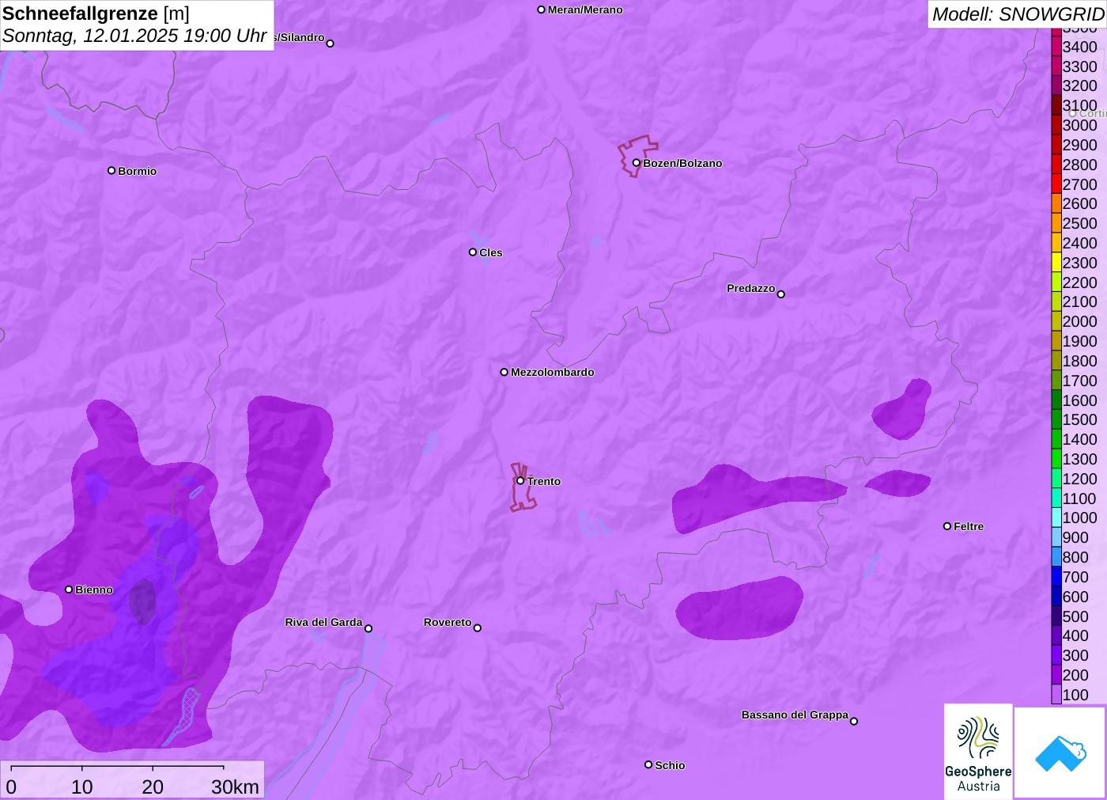Click the GeoSphere Austria logo

pos(978,752)
